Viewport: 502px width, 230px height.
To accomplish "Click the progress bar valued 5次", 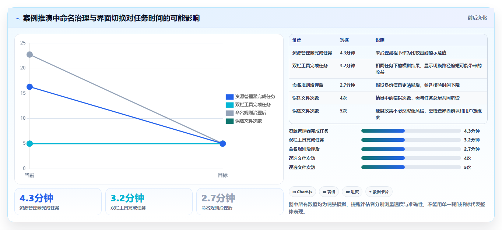I will coord(411,168).
